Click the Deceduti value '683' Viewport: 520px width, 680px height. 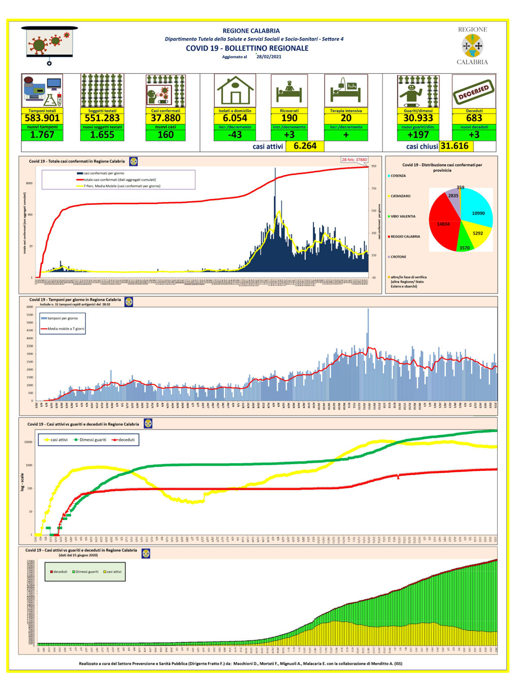(474, 118)
